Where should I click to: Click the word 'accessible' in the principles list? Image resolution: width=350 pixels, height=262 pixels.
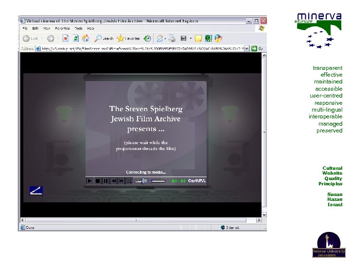329,89
